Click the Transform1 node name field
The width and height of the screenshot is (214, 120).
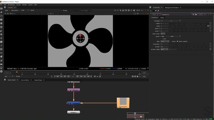(x=176, y=14)
